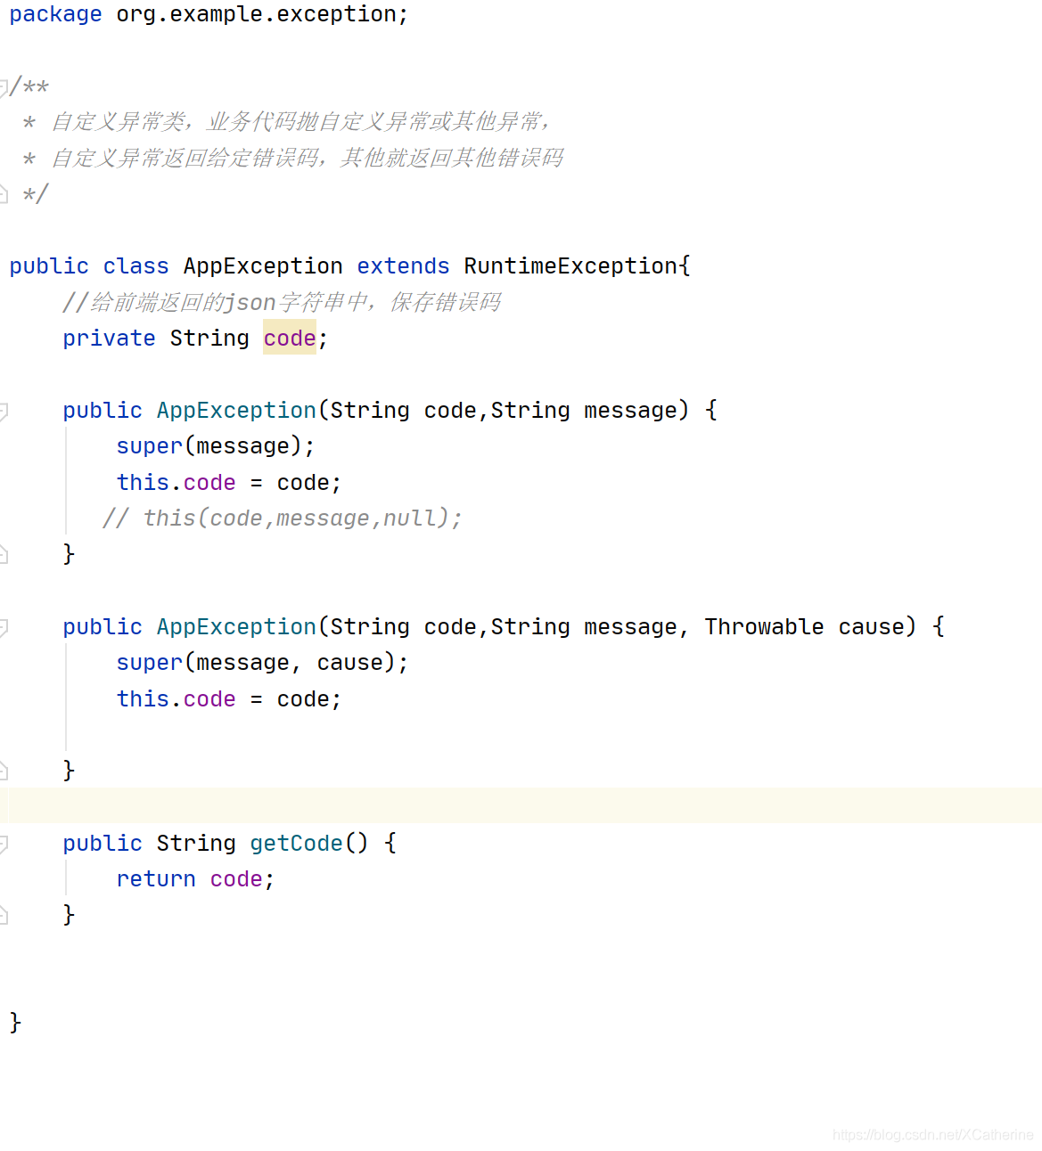Viewport: 1042px width, 1151px height.
Task: Click the getCode method name
Action: (x=296, y=843)
